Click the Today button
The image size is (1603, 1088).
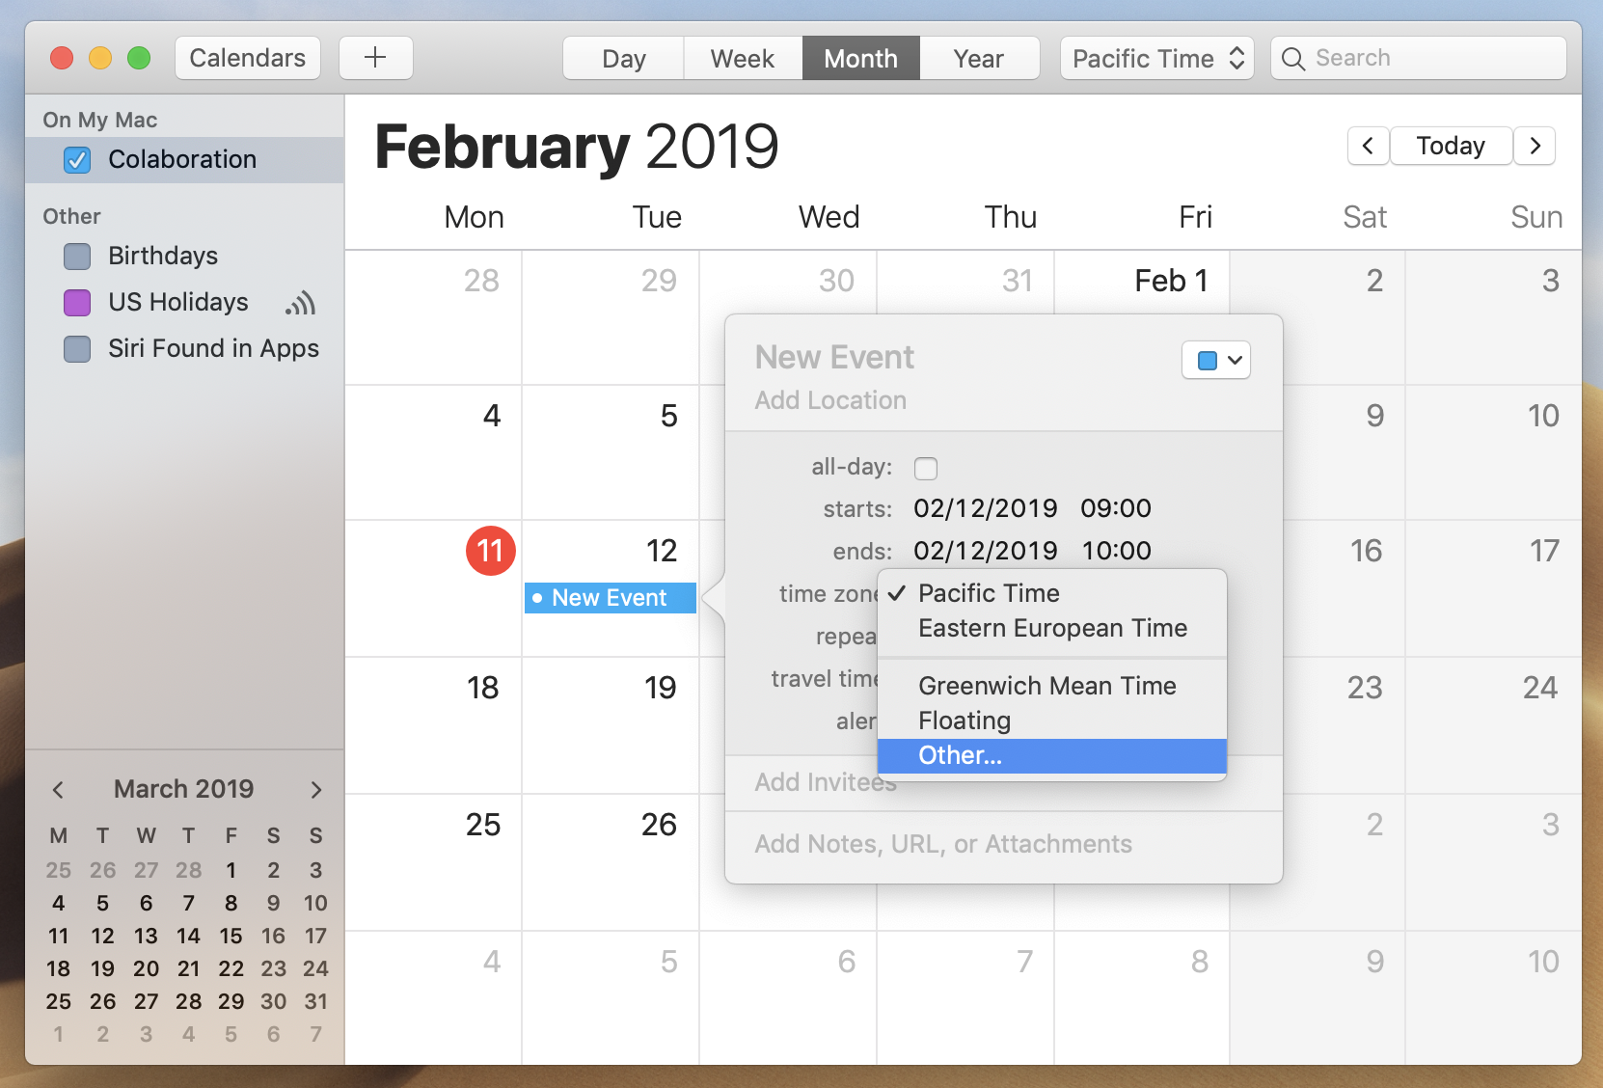coord(1450,146)
